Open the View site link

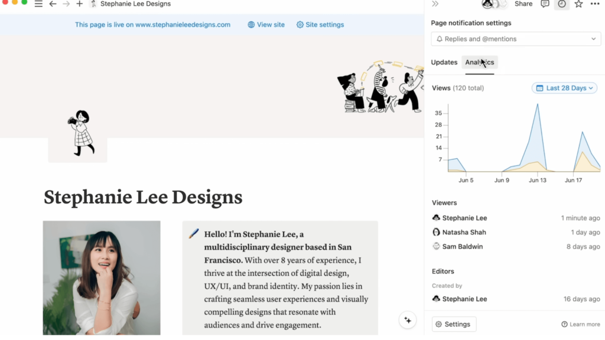(266, 25)
